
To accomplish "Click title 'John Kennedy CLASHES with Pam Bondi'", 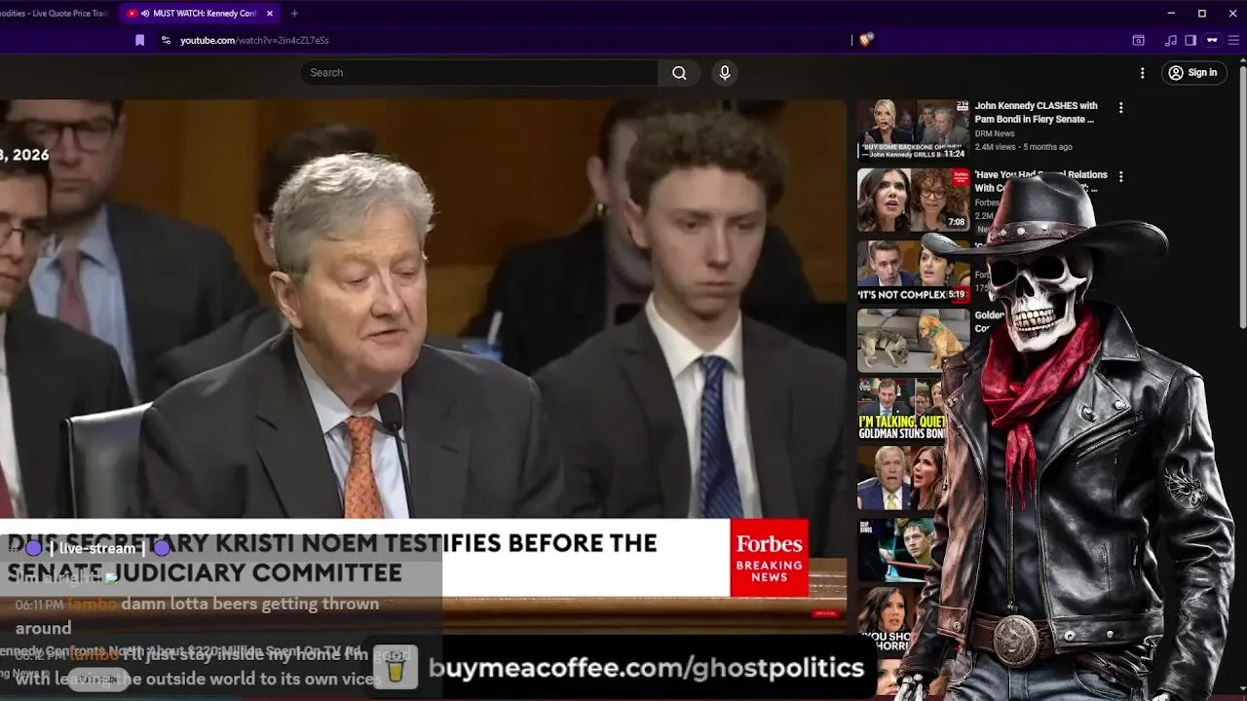I will [1037, 112].
